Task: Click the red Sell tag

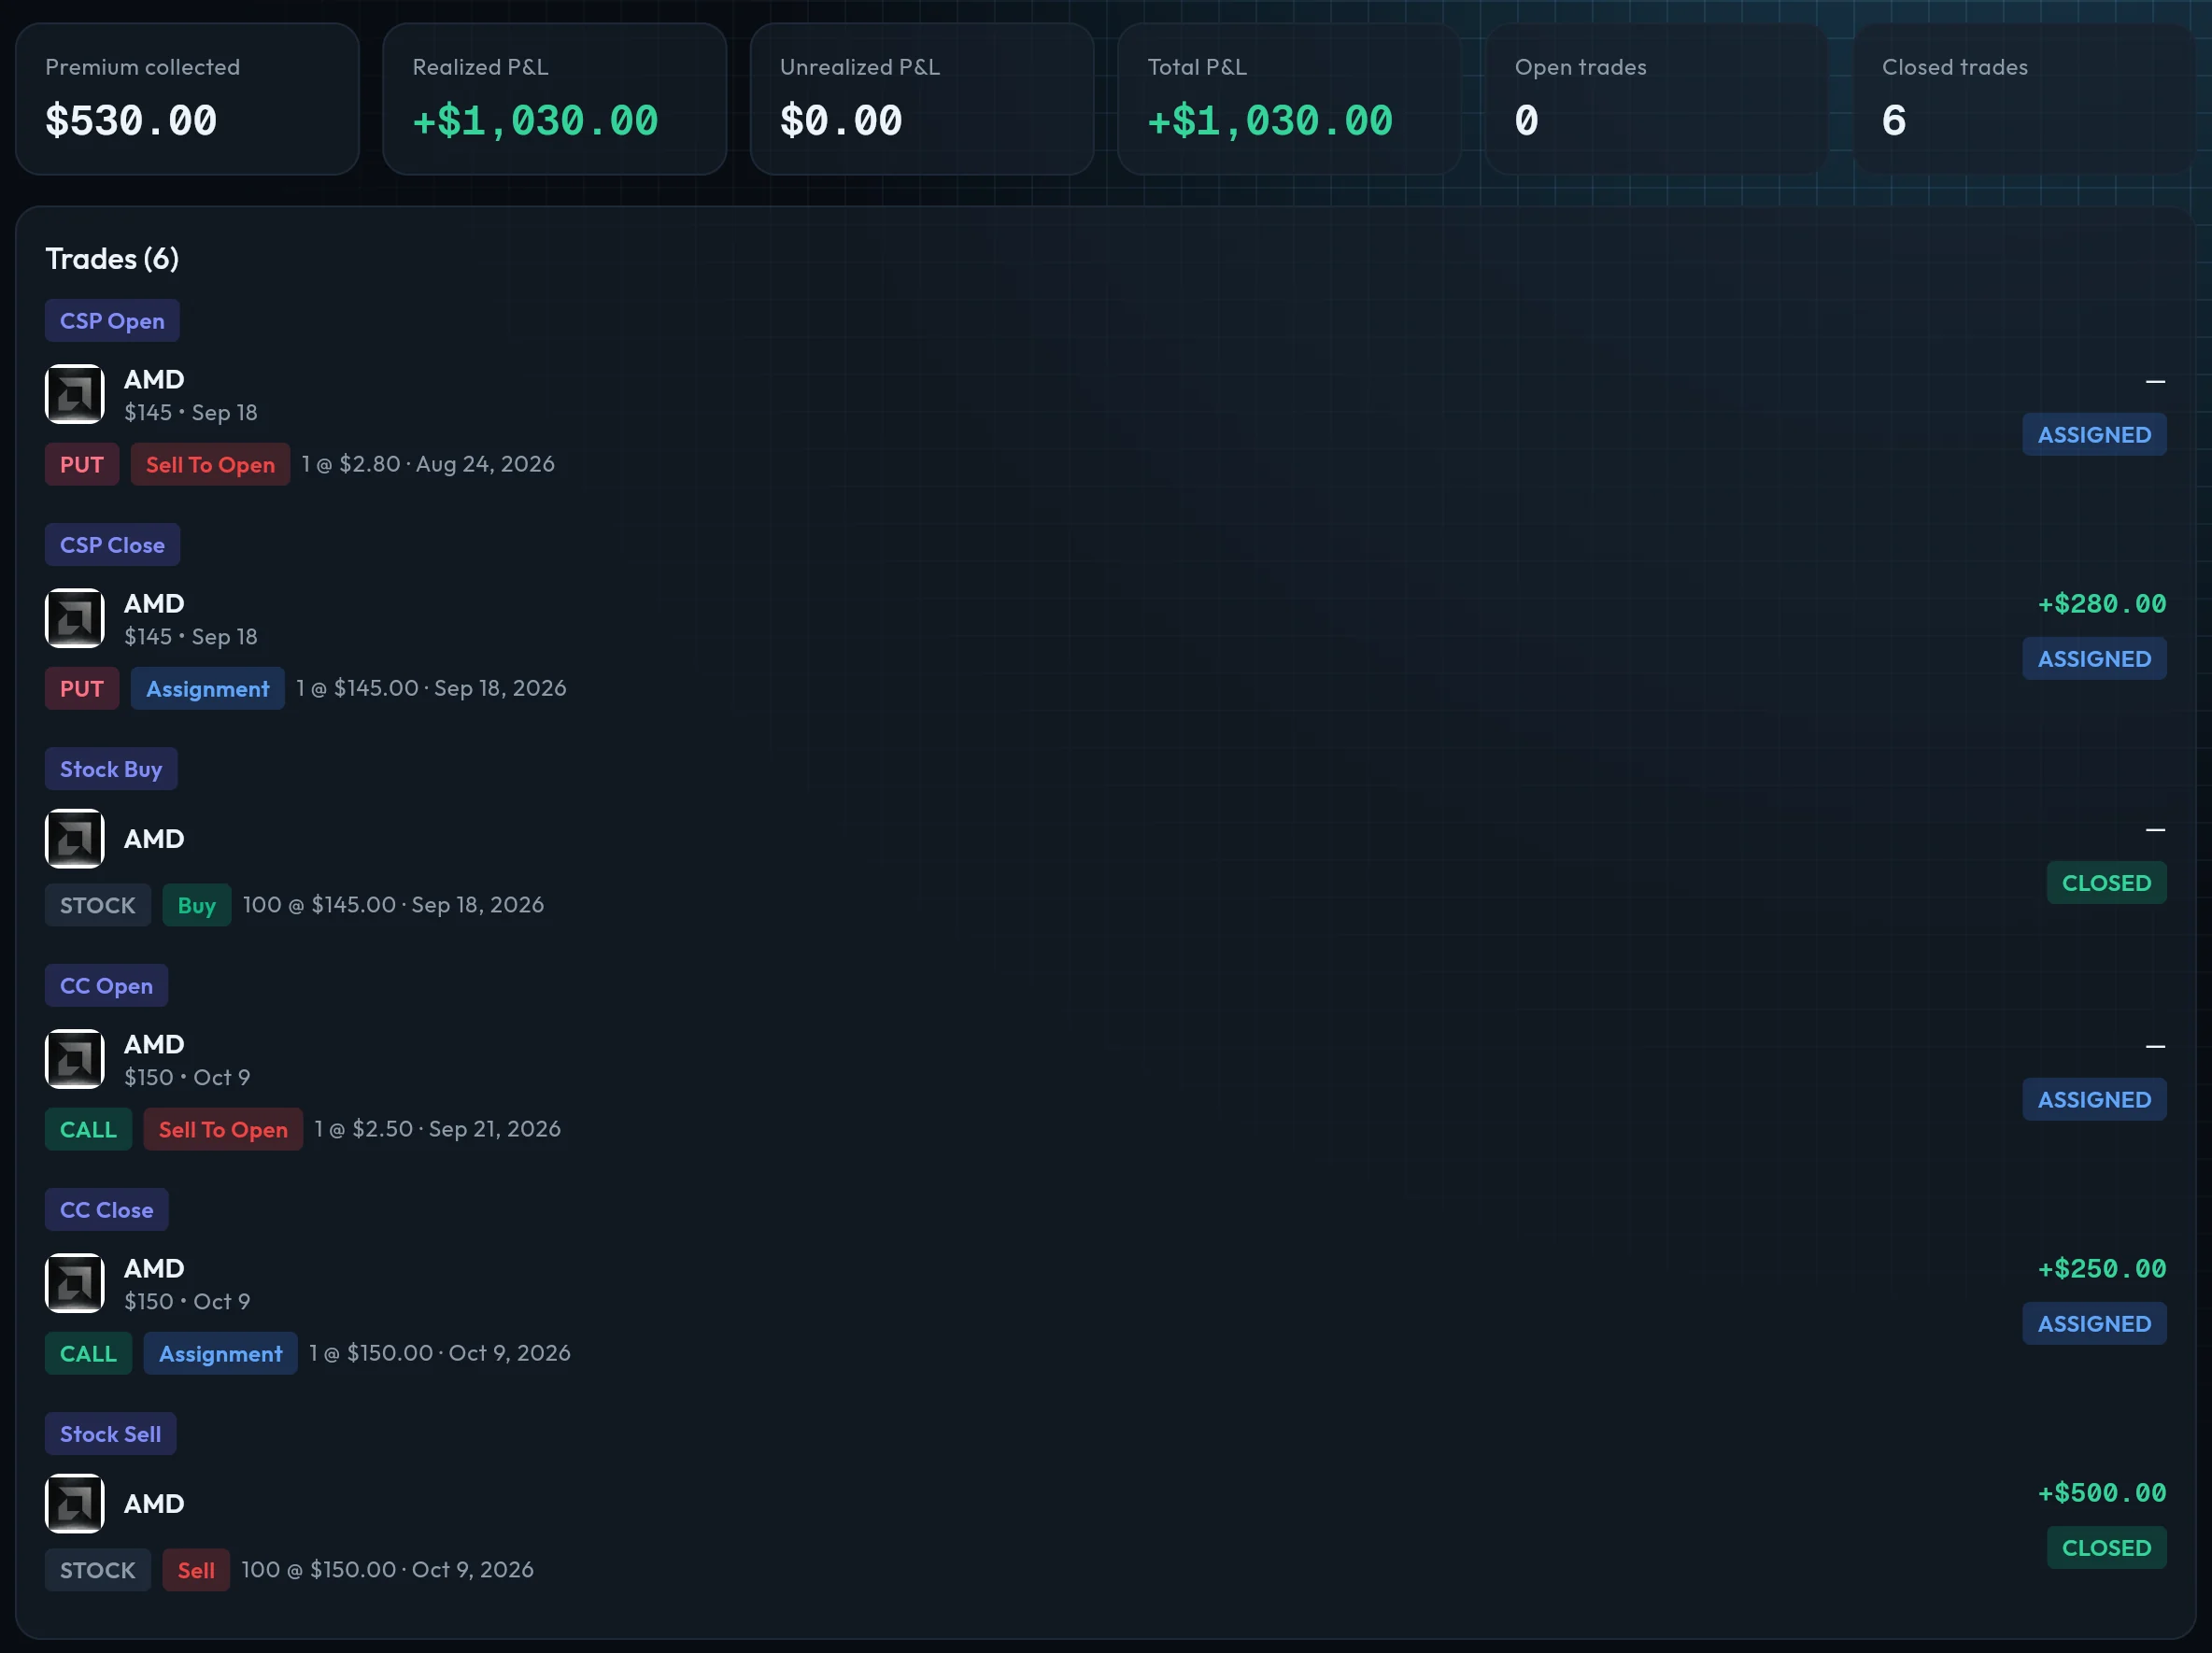Action: [x=196, y=1570]
